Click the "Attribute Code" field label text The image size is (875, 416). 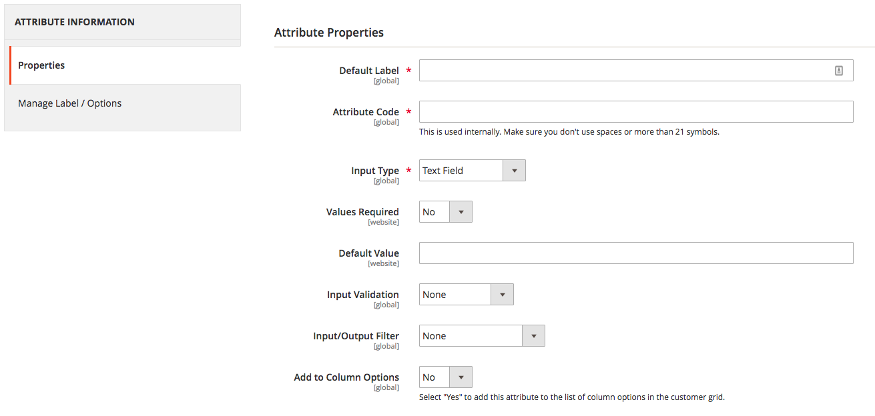pyautogui.click(x=366, y=112)
